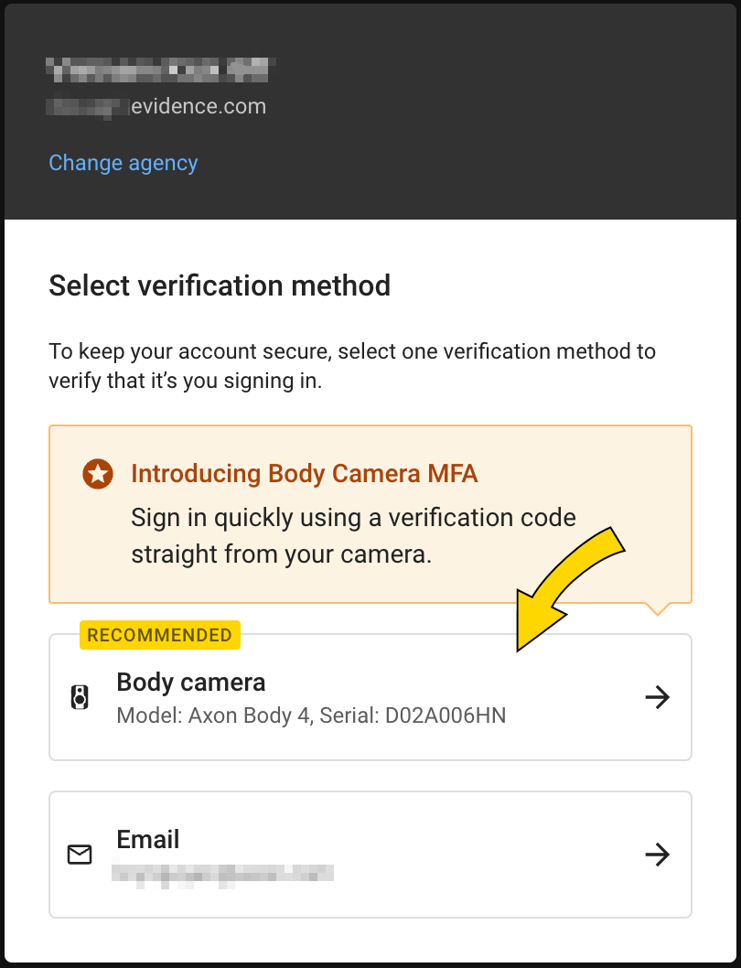Viewport: 741px width, 968px height.
Task: Click the Select verification method heading
Action: coord(220,285)
